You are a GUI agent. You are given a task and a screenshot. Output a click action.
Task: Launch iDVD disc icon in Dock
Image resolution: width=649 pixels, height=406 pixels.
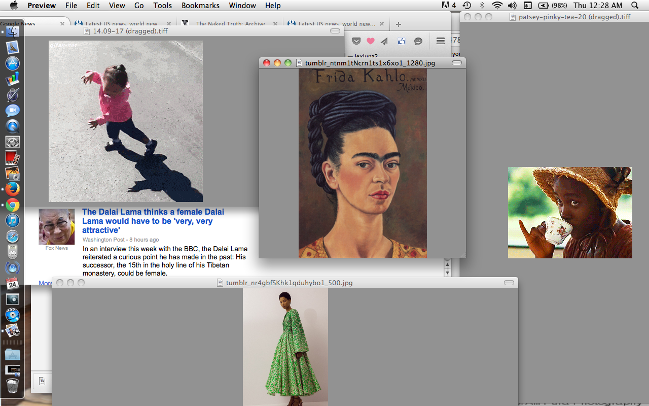pyautogui.click(x=13, y=315)
